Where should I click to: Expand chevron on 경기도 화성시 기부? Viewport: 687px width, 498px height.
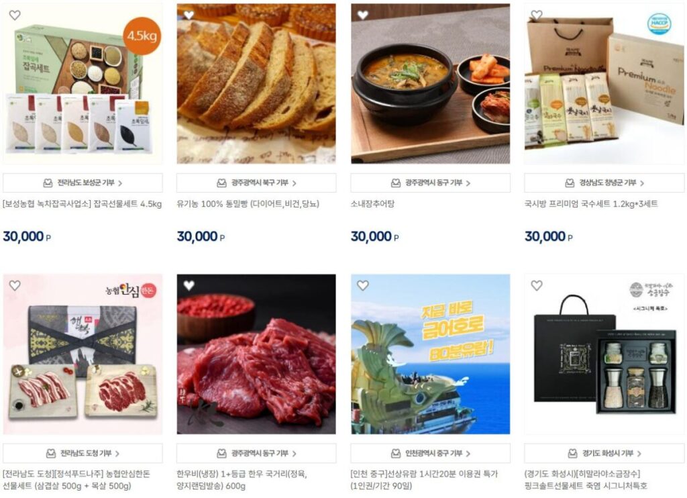[639, 454]
